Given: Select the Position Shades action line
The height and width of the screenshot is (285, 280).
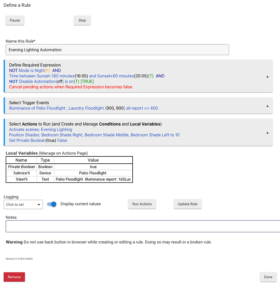Looking at the screenshot, I should pyautogui.click(x=94, y=135).
